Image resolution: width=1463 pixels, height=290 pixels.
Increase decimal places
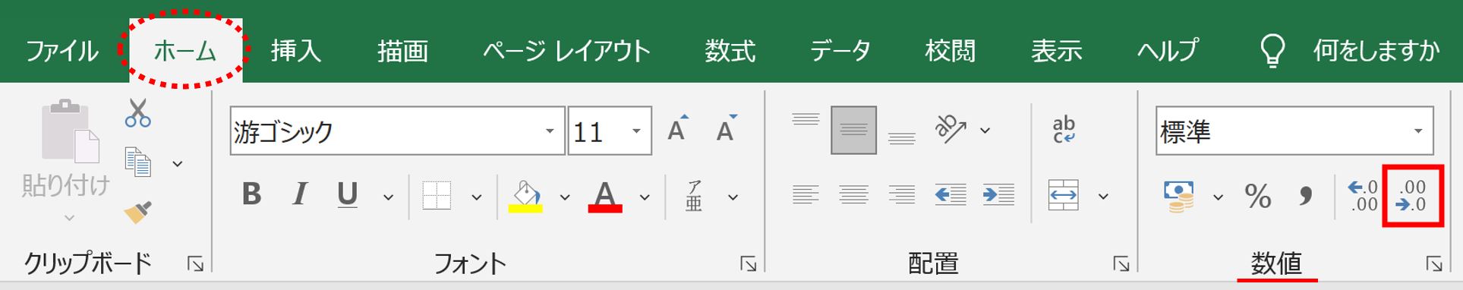1363,196
